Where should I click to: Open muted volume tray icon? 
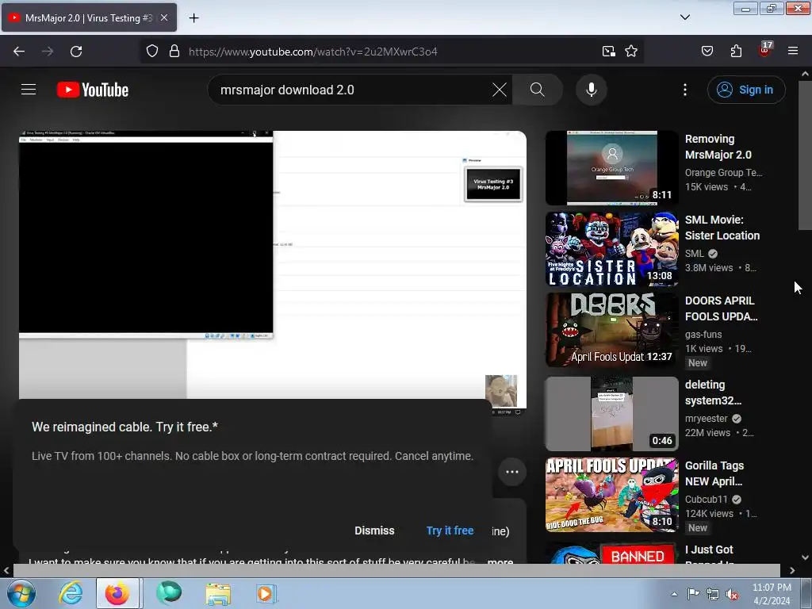click(731, 594)
